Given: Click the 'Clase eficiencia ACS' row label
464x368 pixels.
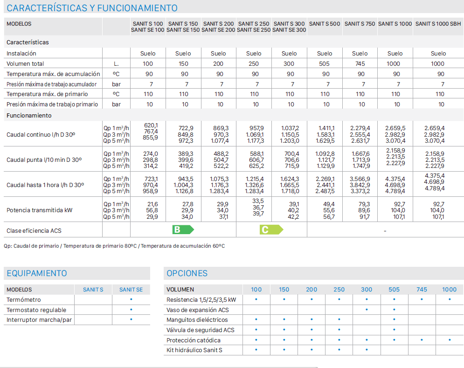Looking at the screenshot, I should click(34, 230).
